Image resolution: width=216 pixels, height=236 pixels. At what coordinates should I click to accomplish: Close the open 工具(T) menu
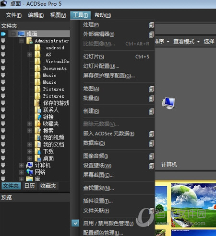click(x=81, y=15)
